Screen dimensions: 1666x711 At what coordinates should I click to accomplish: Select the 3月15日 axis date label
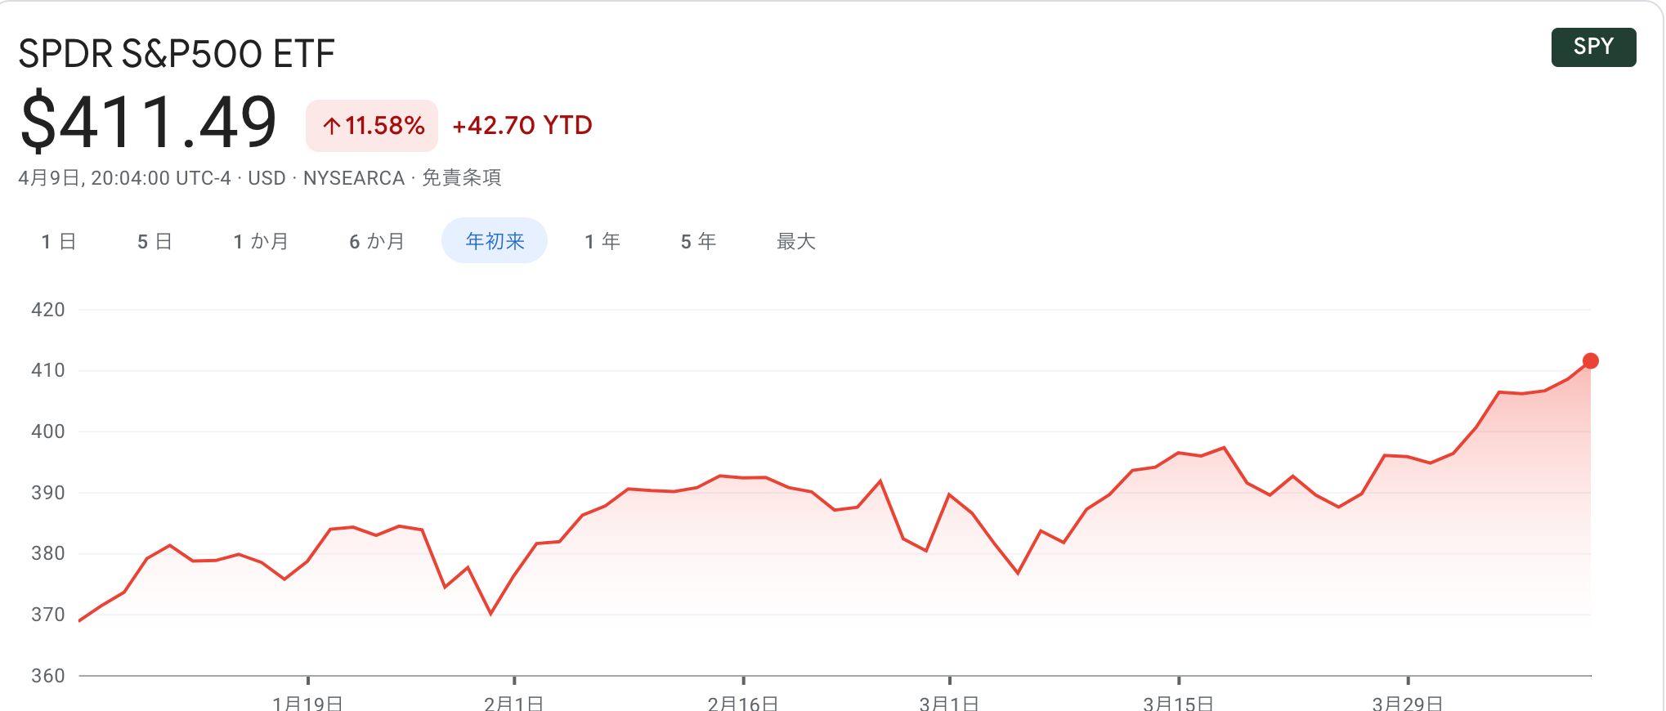pyautogui.click(x=1178, y=701)
